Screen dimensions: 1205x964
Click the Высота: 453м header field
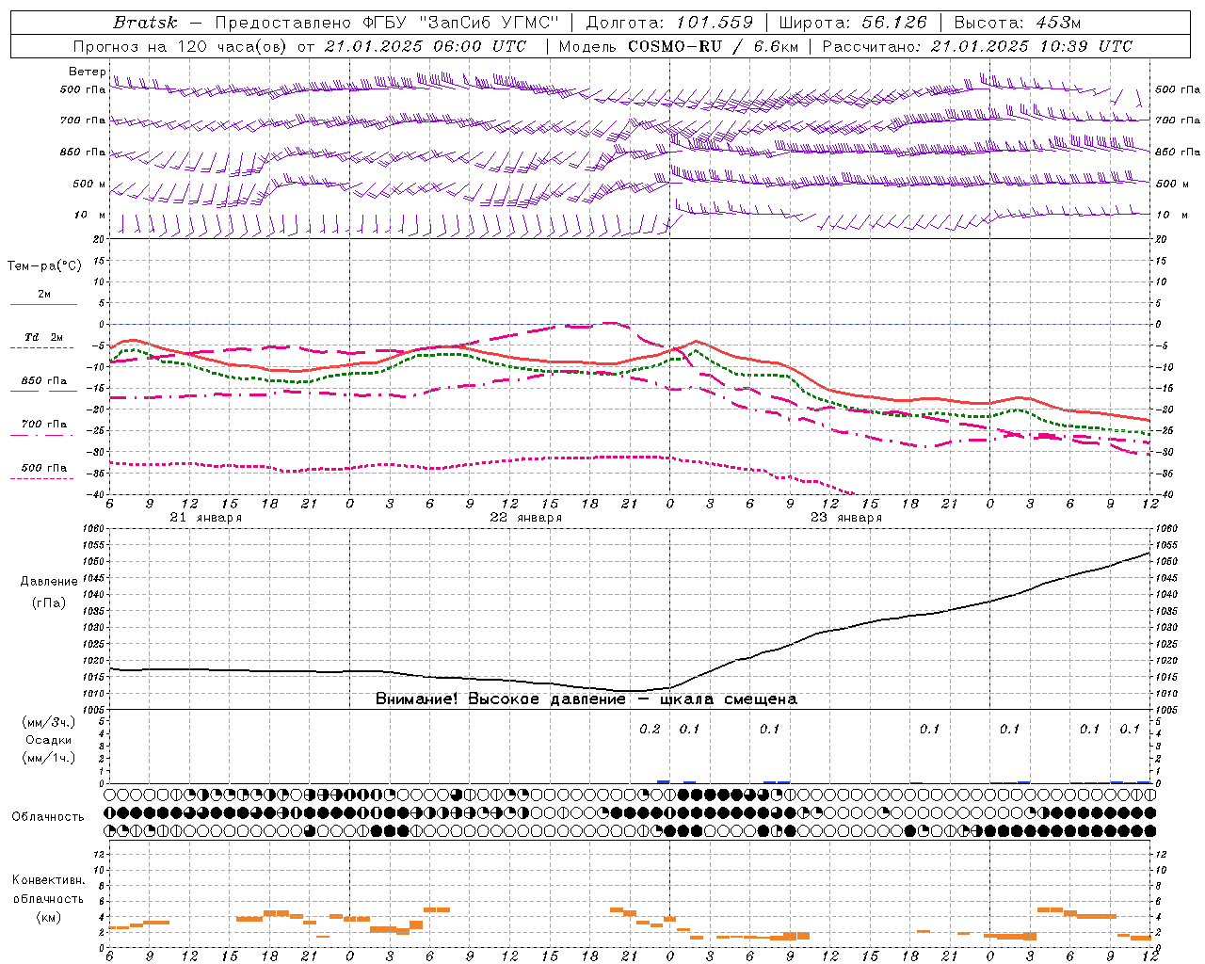point(1017,23)
